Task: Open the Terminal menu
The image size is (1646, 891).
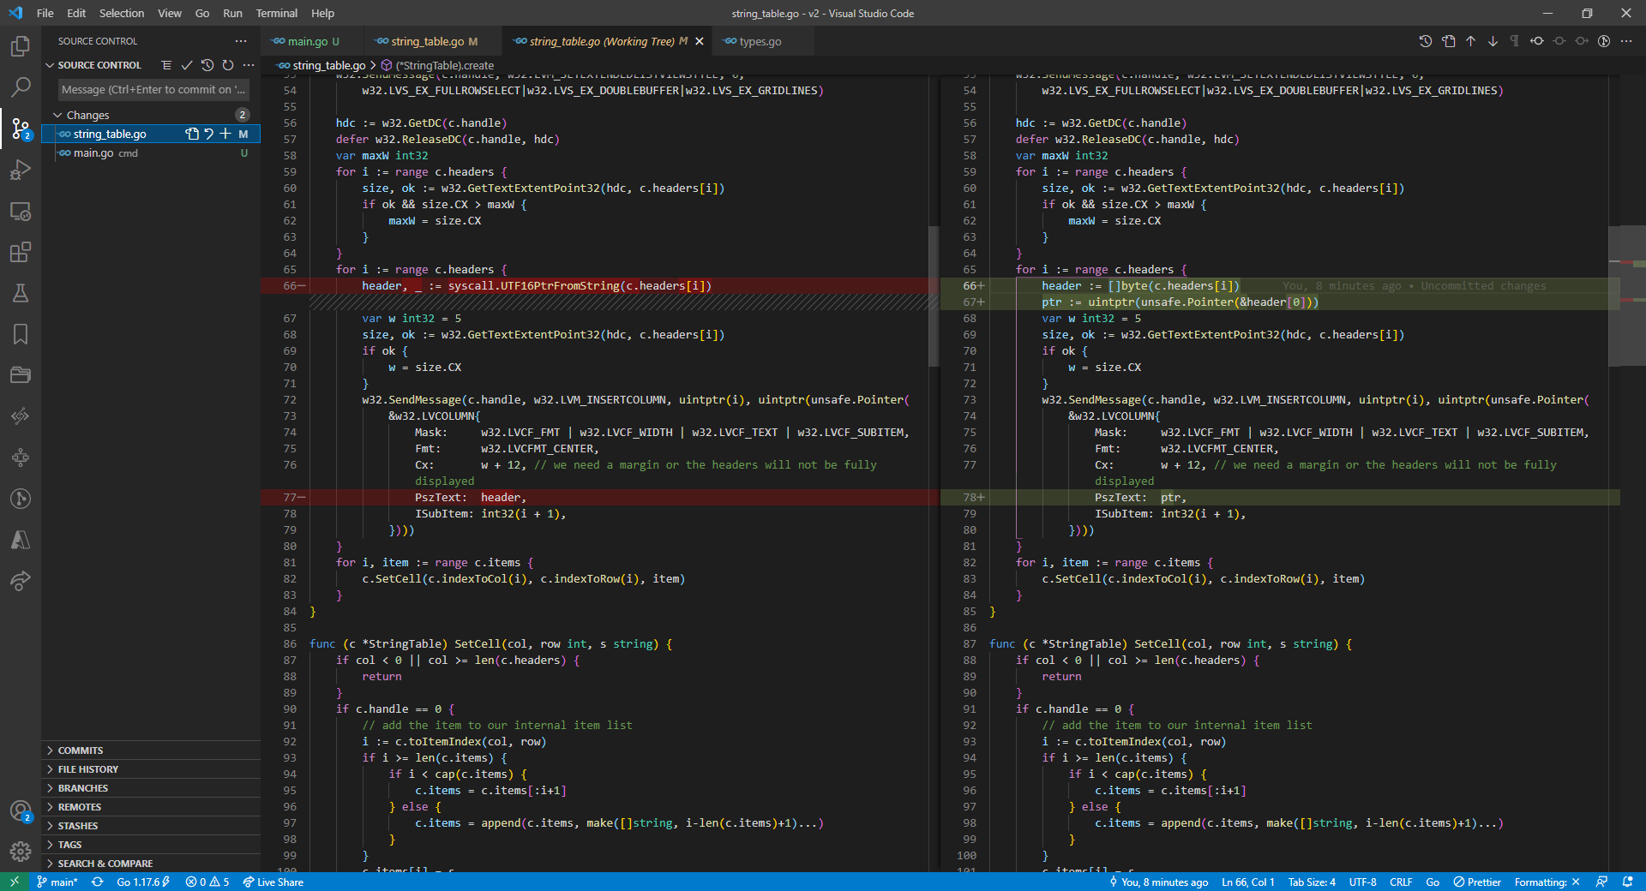Action: (276, 13)
